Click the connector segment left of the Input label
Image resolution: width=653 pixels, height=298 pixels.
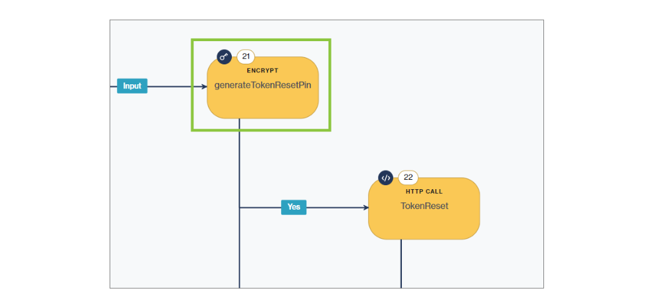tap(114, 86)
